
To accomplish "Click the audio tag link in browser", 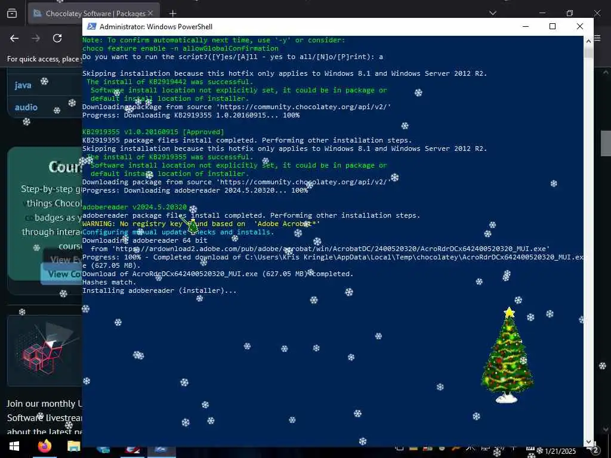I will (26, 107).
